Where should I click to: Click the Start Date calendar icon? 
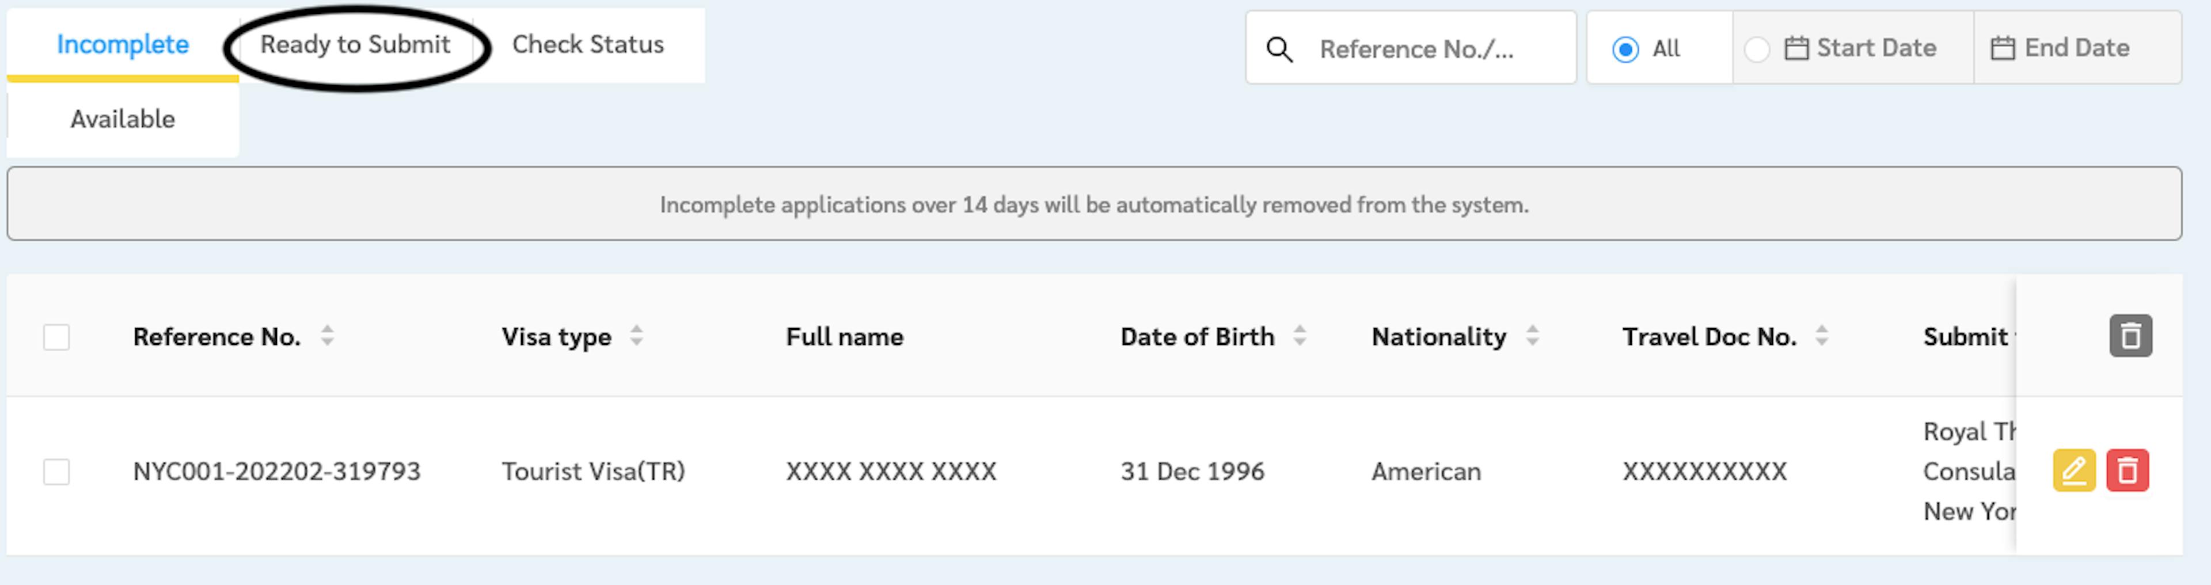coord(1796,48)
